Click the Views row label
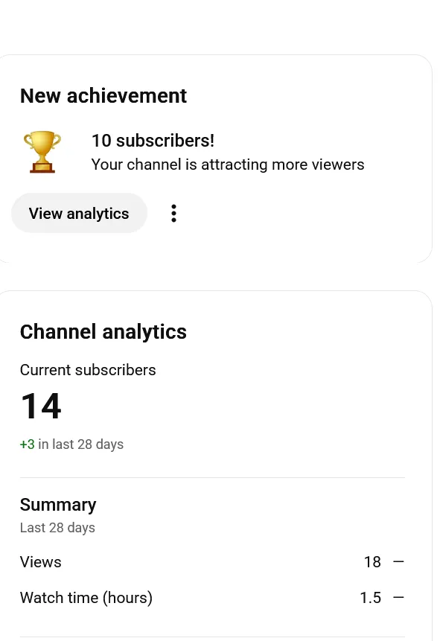The width and height of the screenshot is (440, 641). pyautogui.click(x=41, y=562)
